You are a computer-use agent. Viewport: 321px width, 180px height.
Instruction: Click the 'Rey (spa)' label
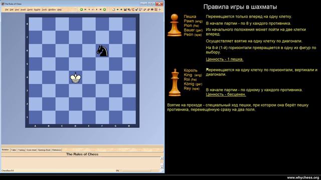192,88
